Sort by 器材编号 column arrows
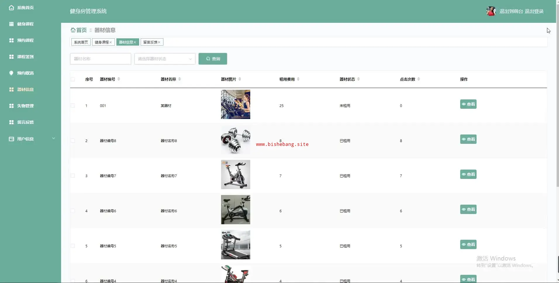 click(119, 79)
